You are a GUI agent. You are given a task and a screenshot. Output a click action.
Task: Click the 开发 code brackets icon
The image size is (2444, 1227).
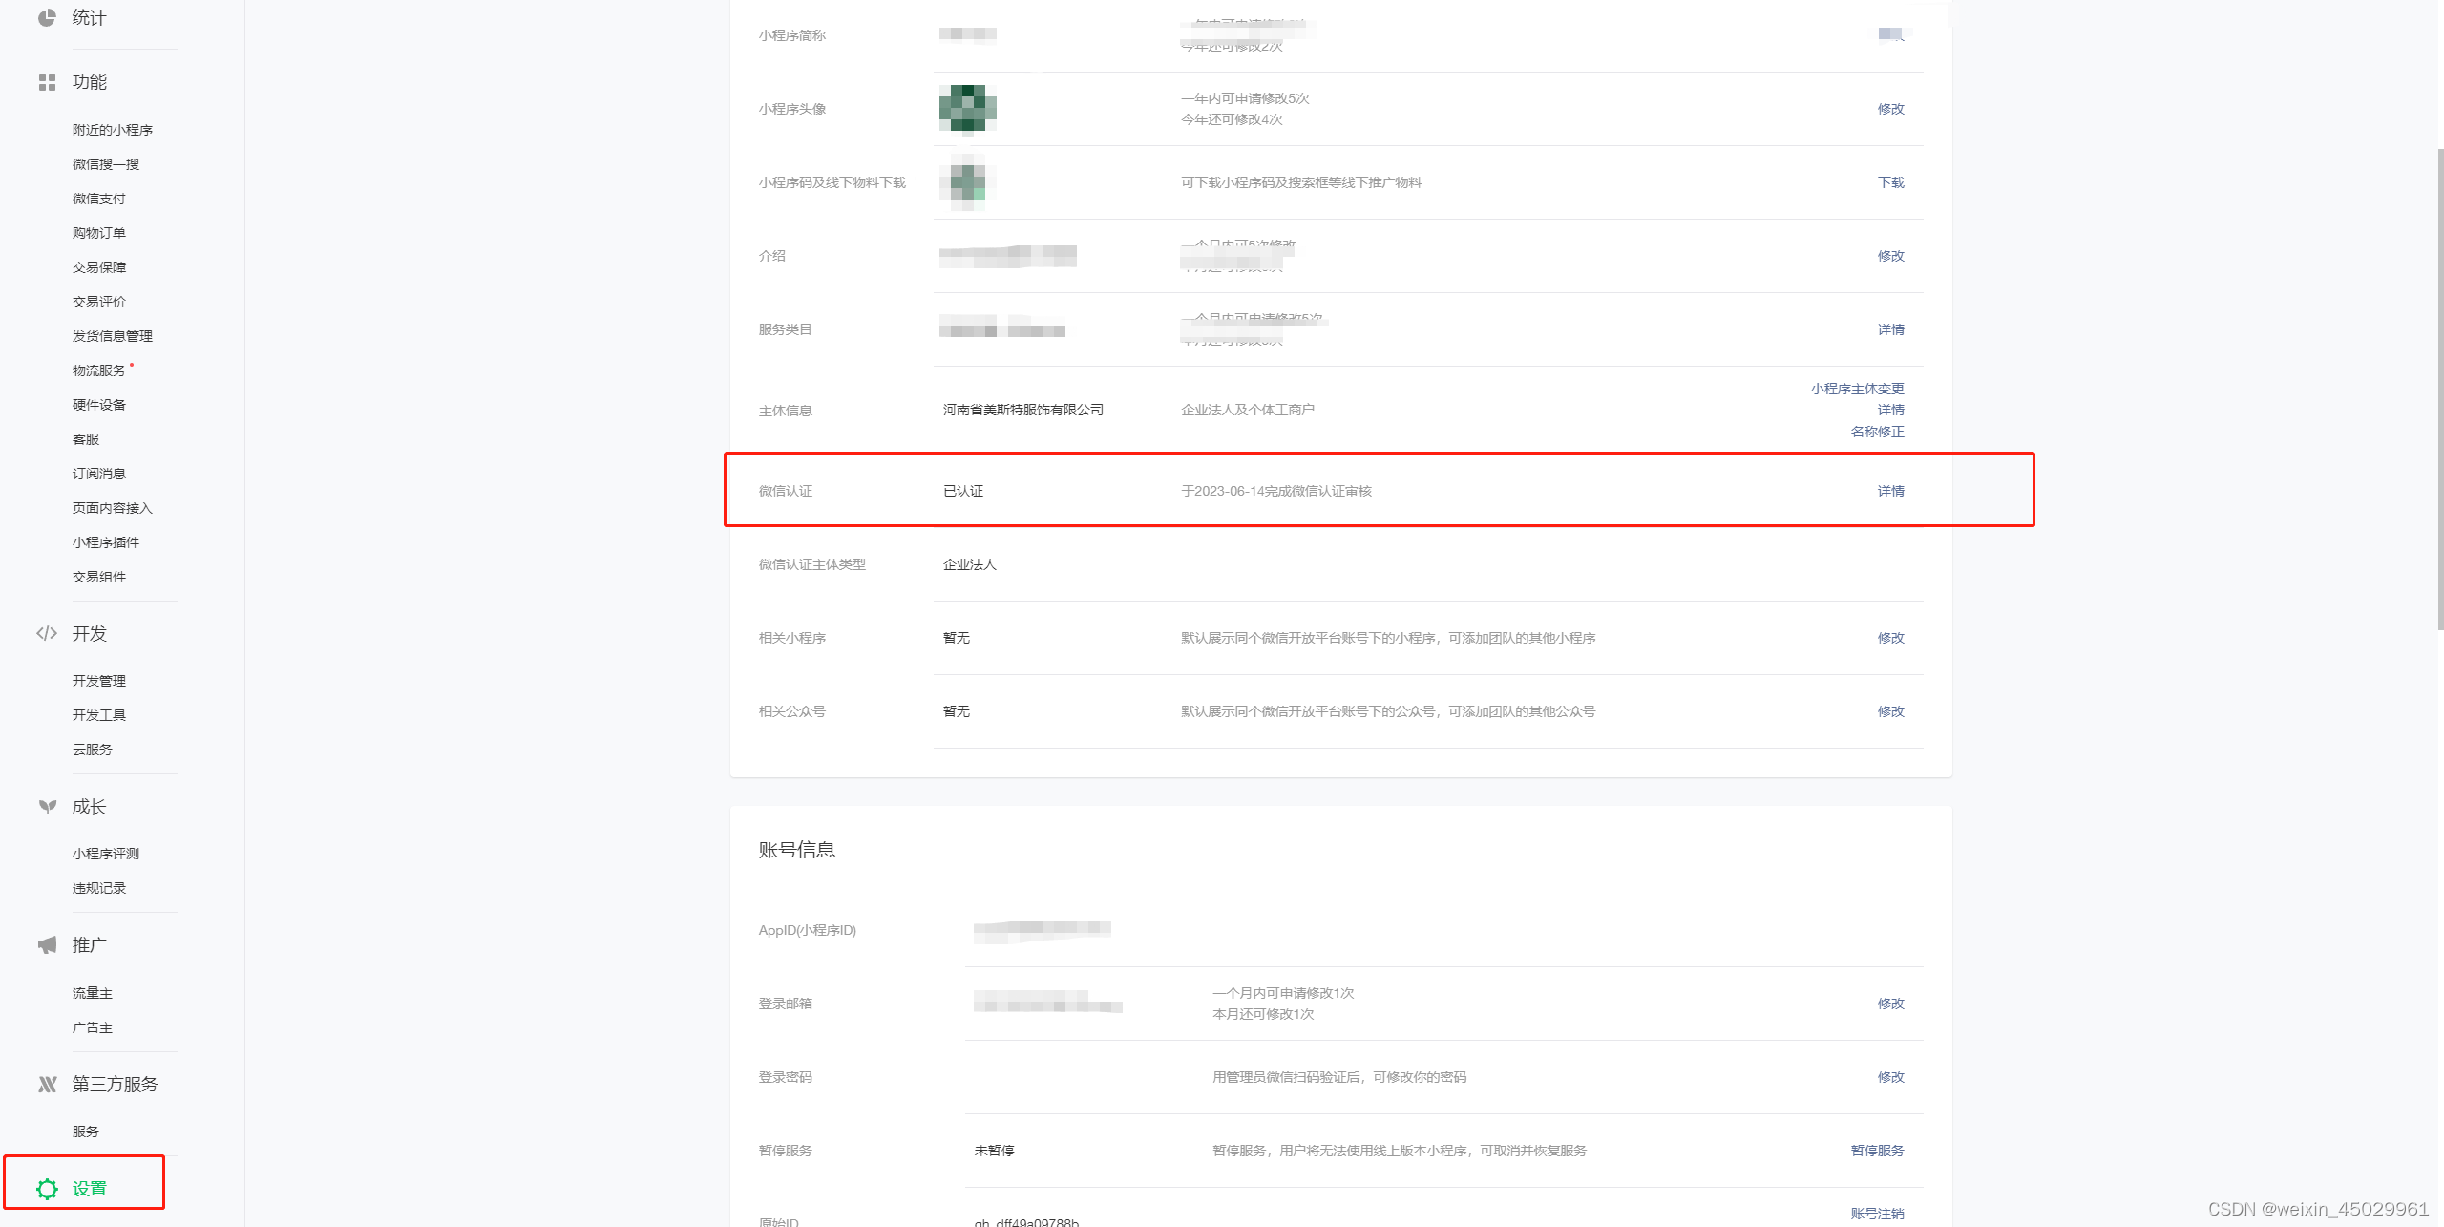point(47,633)
